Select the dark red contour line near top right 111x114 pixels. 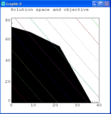click(88, 31)
